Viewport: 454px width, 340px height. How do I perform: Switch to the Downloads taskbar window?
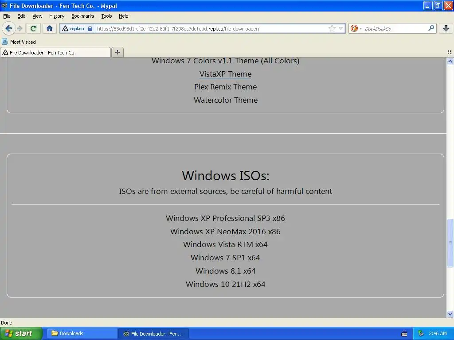coord(82,334)
